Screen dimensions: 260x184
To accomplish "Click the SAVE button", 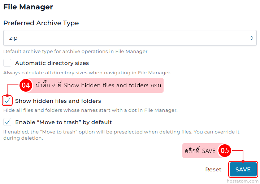I will coord(243,169).
